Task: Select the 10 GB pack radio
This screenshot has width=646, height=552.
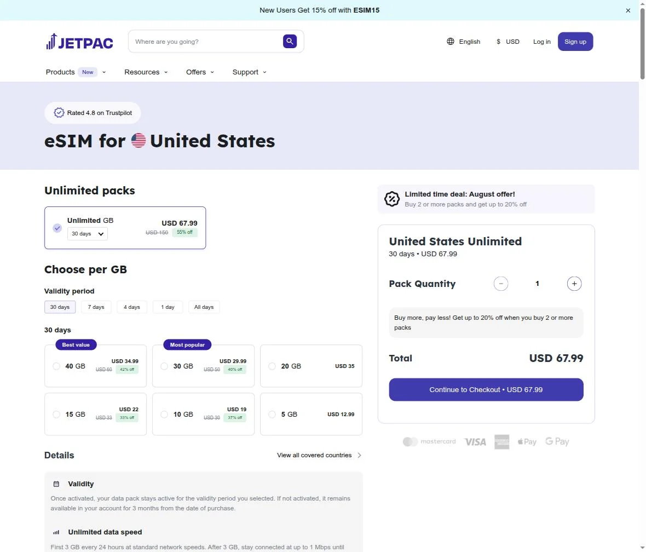Action: click(x=164, y=415)
